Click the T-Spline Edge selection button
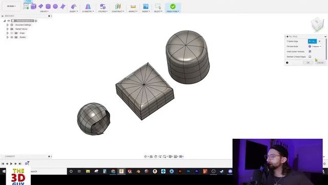The image size is (328, 185). tap(312, 41)
